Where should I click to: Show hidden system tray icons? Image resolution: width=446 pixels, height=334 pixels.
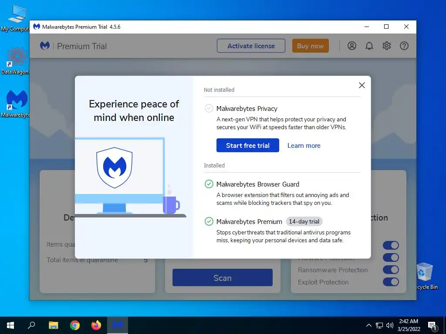368,325
